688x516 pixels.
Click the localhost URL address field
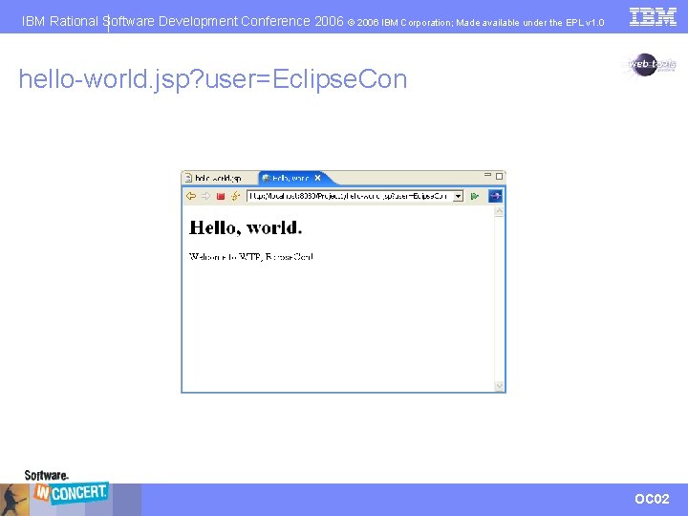click(350, 196)
